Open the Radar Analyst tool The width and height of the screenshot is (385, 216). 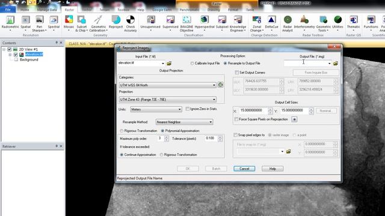(288, 23)
